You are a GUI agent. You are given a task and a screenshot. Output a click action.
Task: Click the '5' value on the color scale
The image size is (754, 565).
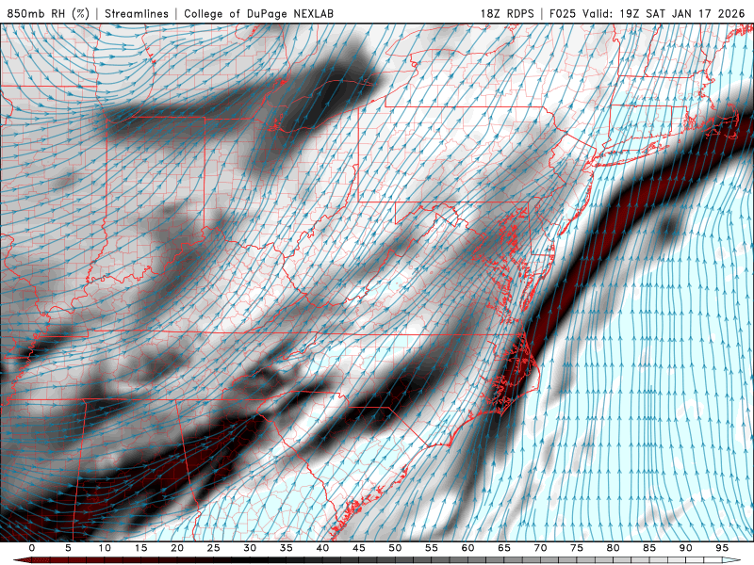pos(68,548)
